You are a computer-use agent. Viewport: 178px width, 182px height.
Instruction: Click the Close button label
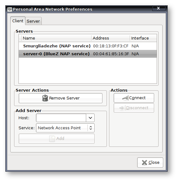(154, 162)
